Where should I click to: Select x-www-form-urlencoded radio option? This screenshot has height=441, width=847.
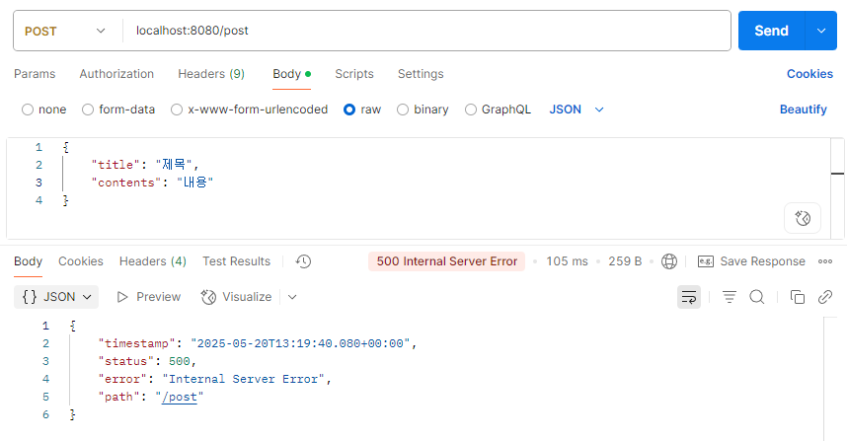[177, 110]
